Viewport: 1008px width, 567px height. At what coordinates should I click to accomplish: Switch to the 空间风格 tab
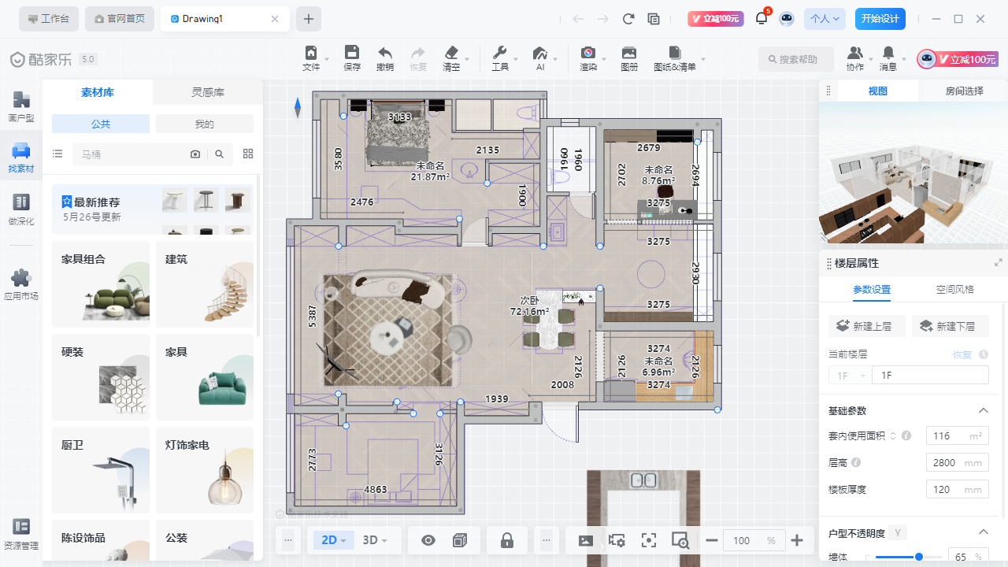click(x=954, y=289)
